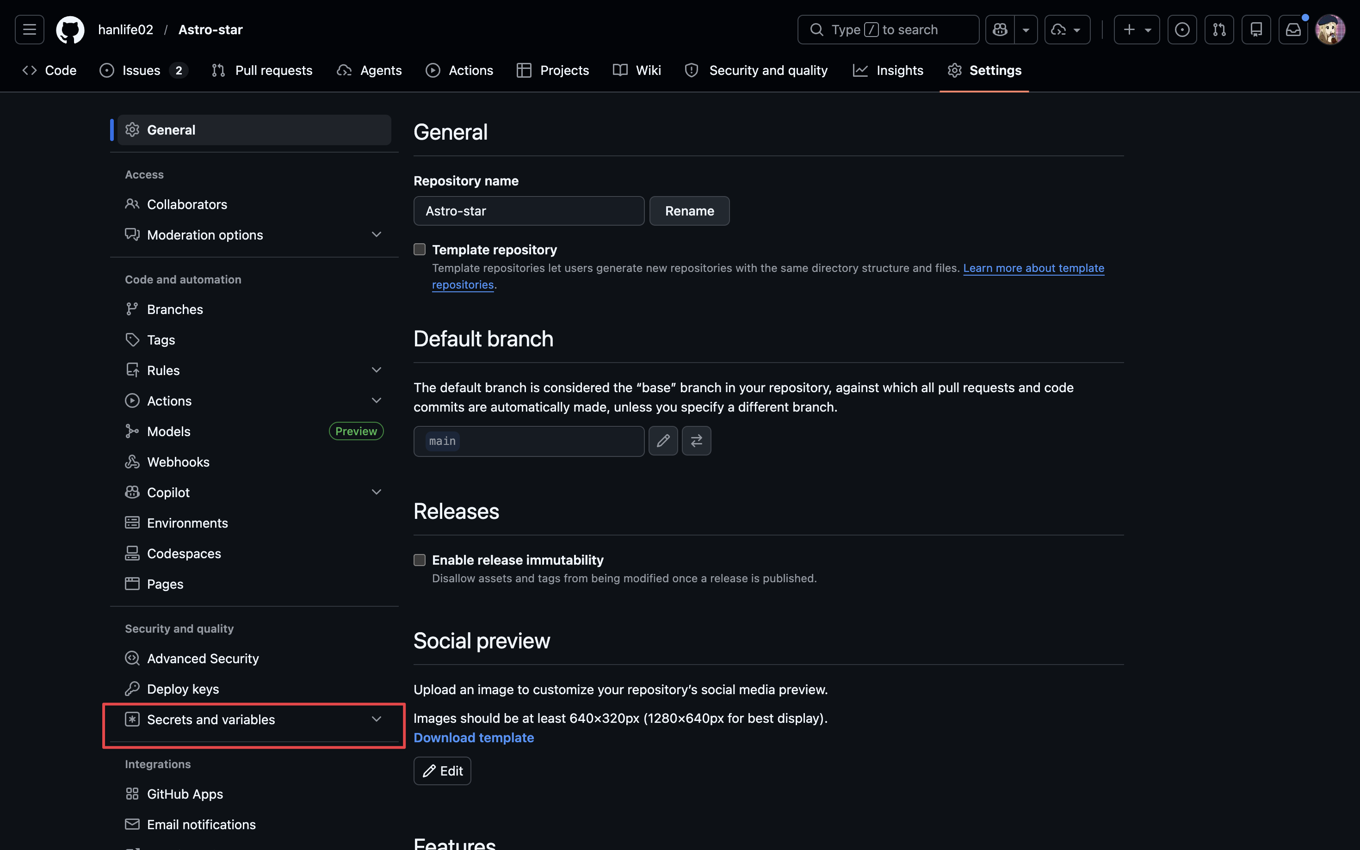Open Collaborators settings
Viewport: 1360px width, 850px height.
click(254, 204)
